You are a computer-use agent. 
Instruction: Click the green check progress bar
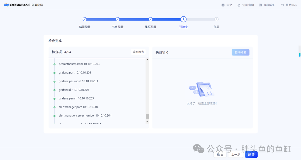pos(99,58)
